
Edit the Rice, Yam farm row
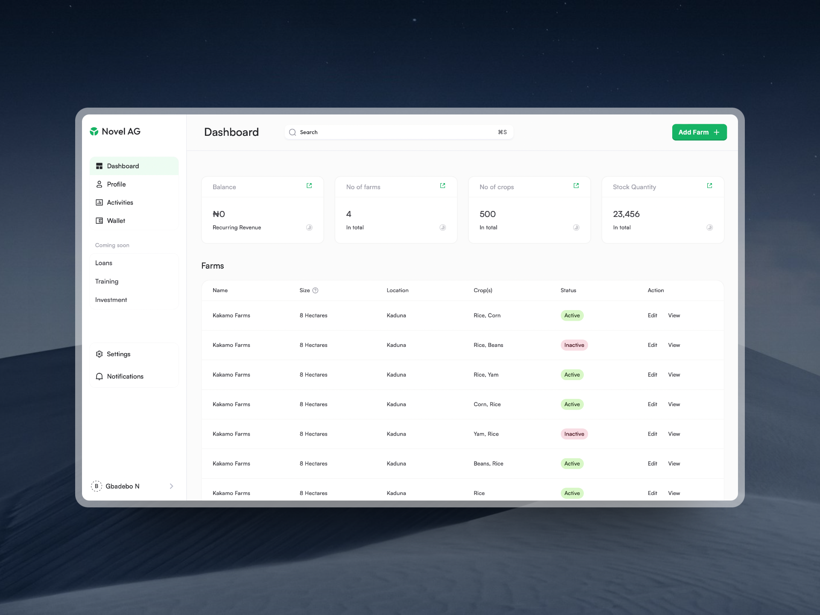click(x=652, y=375)
